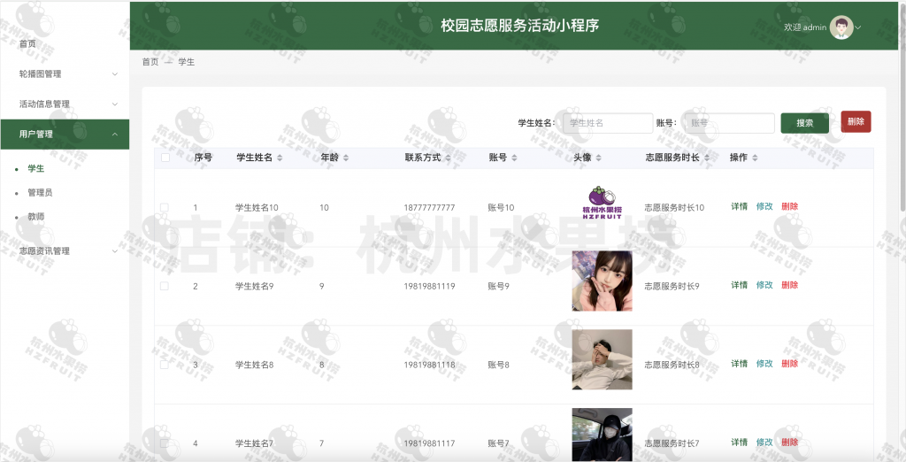Select 教师 submenu item

pyautogui.click(x=35, y=217)
